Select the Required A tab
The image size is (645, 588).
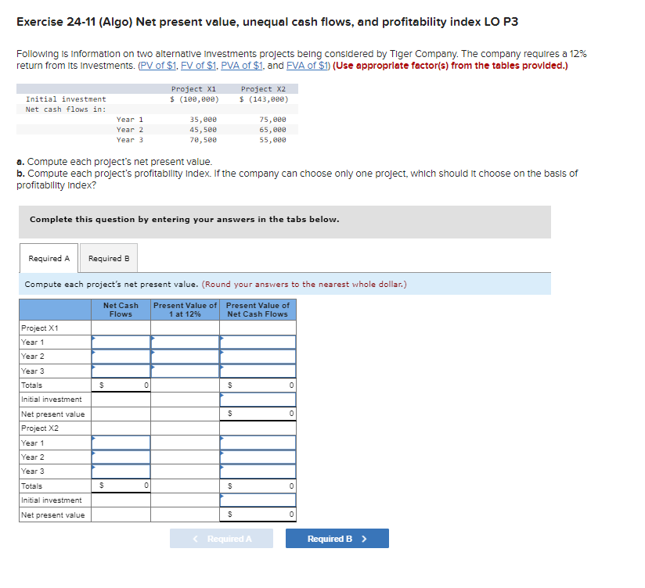point(49,258)
